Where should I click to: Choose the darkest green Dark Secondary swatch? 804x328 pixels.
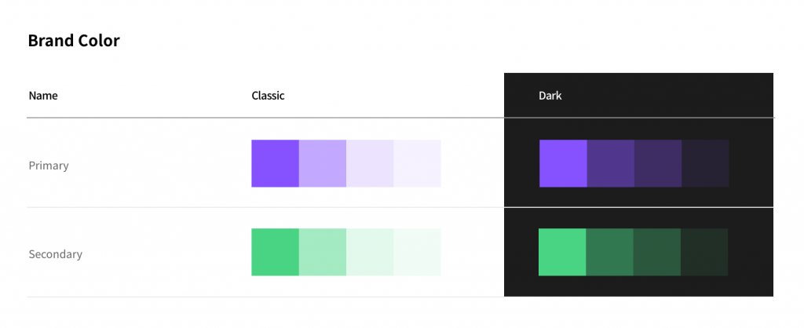pyautogui.click(x=704, y=252)
